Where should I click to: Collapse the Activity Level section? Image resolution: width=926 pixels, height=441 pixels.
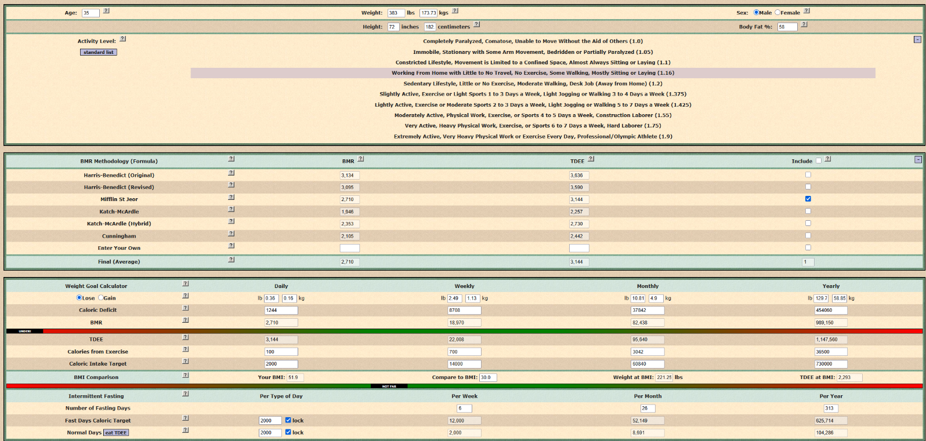tap(917, 39)
